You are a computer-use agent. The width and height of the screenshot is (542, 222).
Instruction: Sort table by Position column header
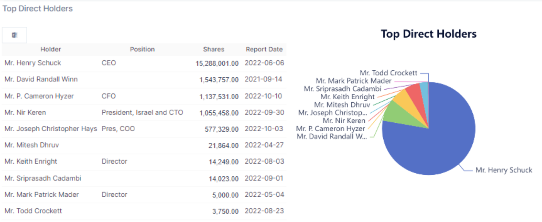pos(142,49)
